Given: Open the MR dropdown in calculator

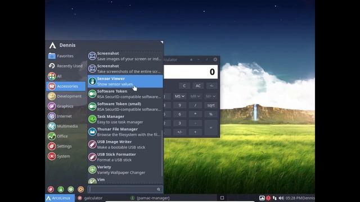Looking at the screenshot, I should (x=195, y=97).
